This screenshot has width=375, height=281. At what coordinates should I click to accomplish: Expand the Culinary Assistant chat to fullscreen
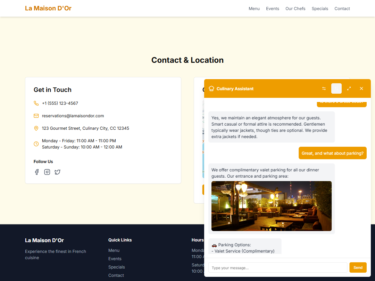pos(349,88)
